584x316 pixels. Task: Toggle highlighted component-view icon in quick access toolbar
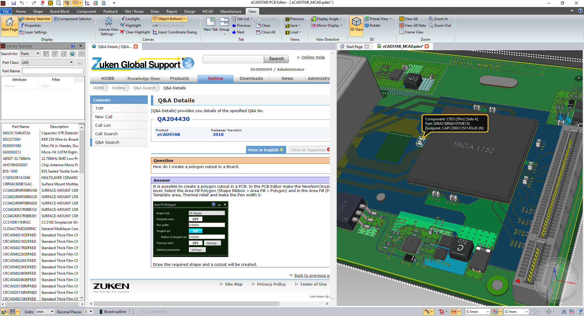pos(67,3)
